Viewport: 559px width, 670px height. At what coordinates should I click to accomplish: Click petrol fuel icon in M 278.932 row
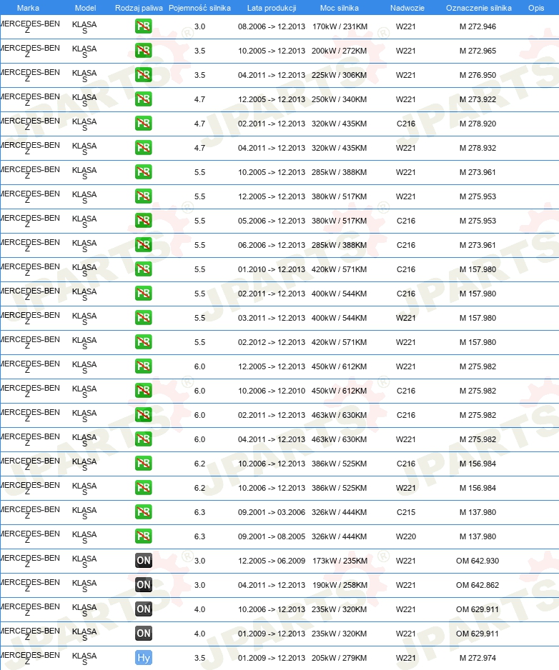pyautogui.click(x=143, y=148)
